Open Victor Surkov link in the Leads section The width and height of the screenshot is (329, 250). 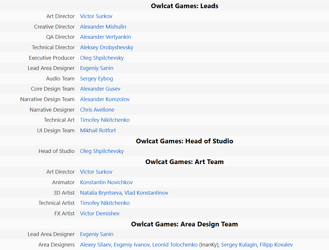point(96,16)
